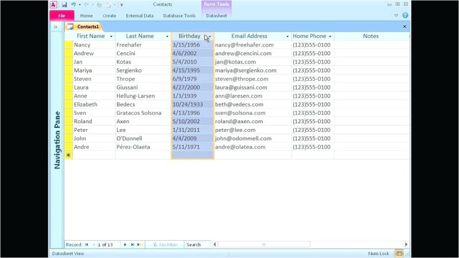Restore the Access window size
This screenshot has width=459, height=258.
398,4
